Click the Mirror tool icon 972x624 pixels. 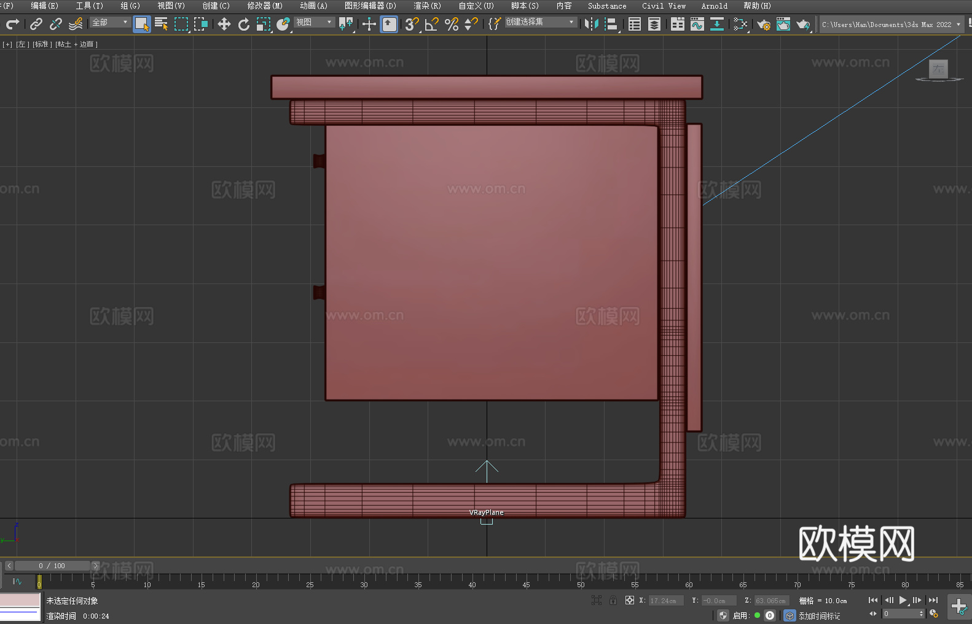(591, 24)
